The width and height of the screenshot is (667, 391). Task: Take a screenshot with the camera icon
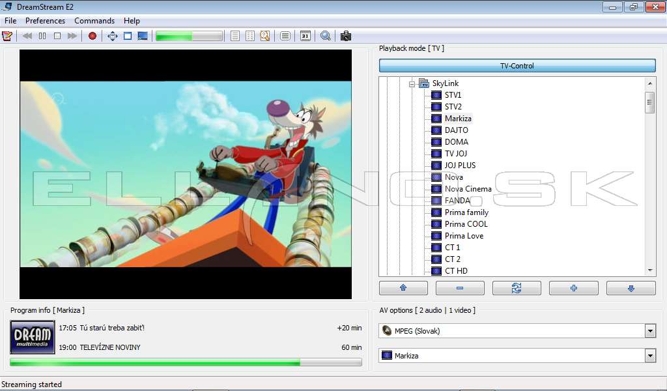point(346,36)
